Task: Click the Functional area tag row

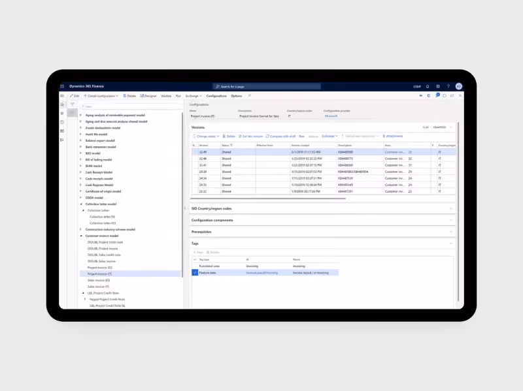Action: click(x=265, y=266)
